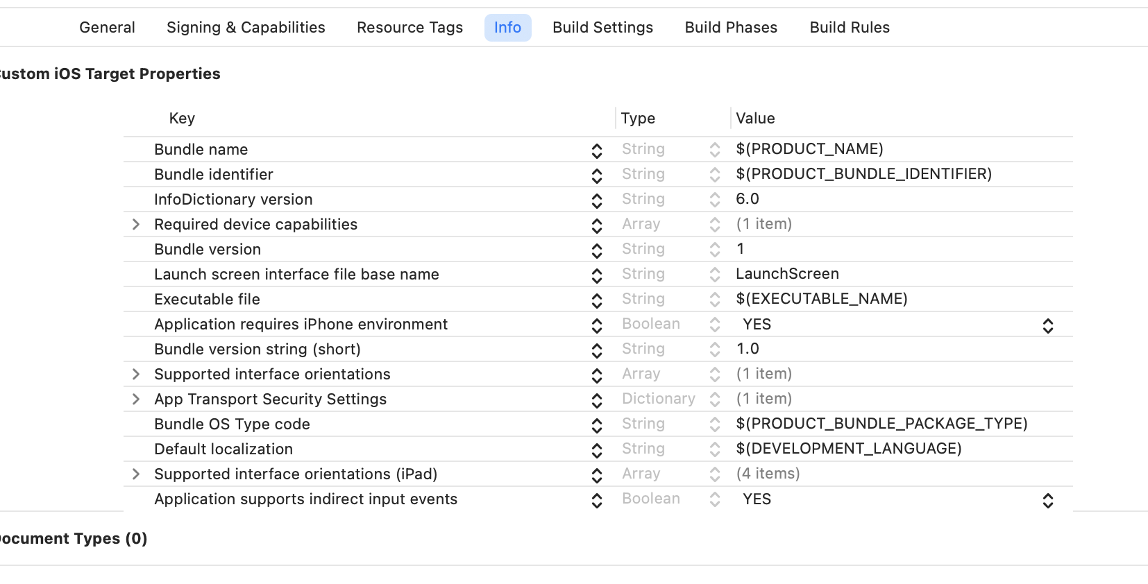The height and width of the screenshot is (584, 1148).
Task: Open the Document Types (0) section
Action: 73,539
